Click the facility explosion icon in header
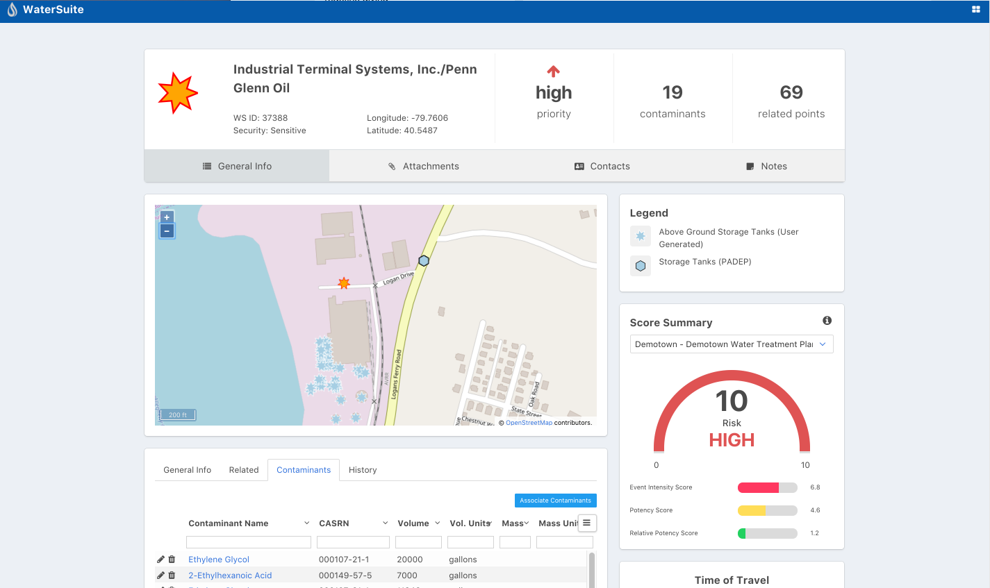990x588 pixels. 178,93
